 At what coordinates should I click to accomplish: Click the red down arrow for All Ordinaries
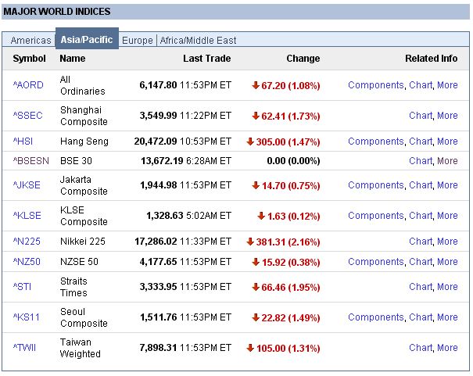255,85
